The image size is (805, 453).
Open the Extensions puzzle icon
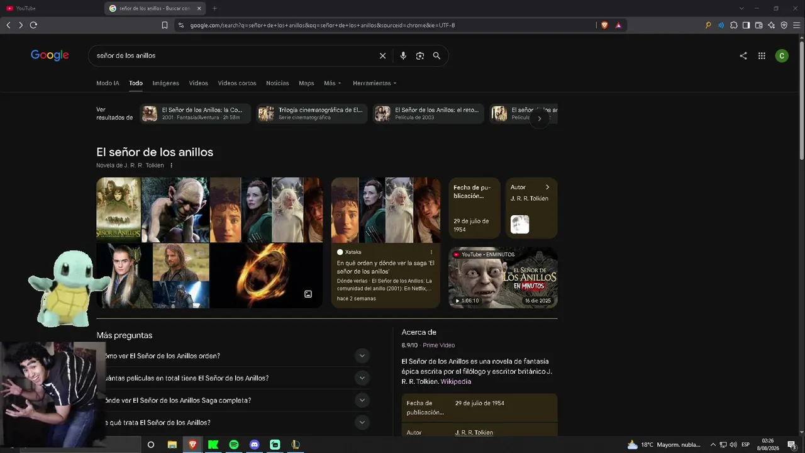click(734, 25)
